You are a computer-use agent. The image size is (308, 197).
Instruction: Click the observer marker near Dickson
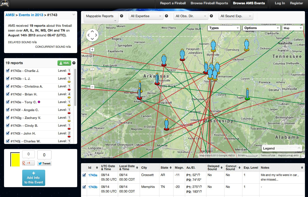tap(247, 45)
